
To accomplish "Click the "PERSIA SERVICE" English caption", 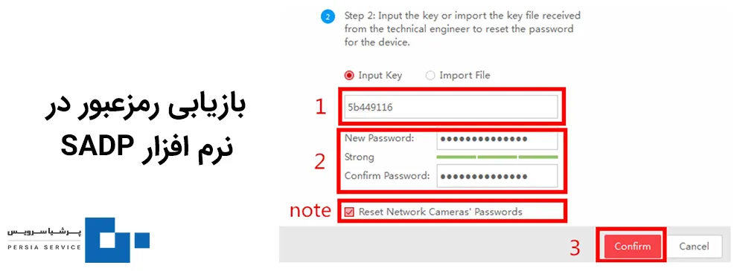I will click(x=44, y=247).
